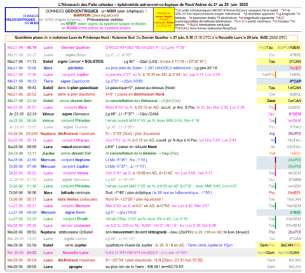This screenshot has height=273, width=305.
Task: Click the yellow 'heure légale' time box
Action: 164,20
